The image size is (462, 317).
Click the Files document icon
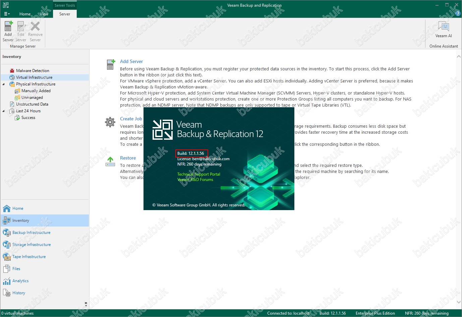click(x=7, y=269)
